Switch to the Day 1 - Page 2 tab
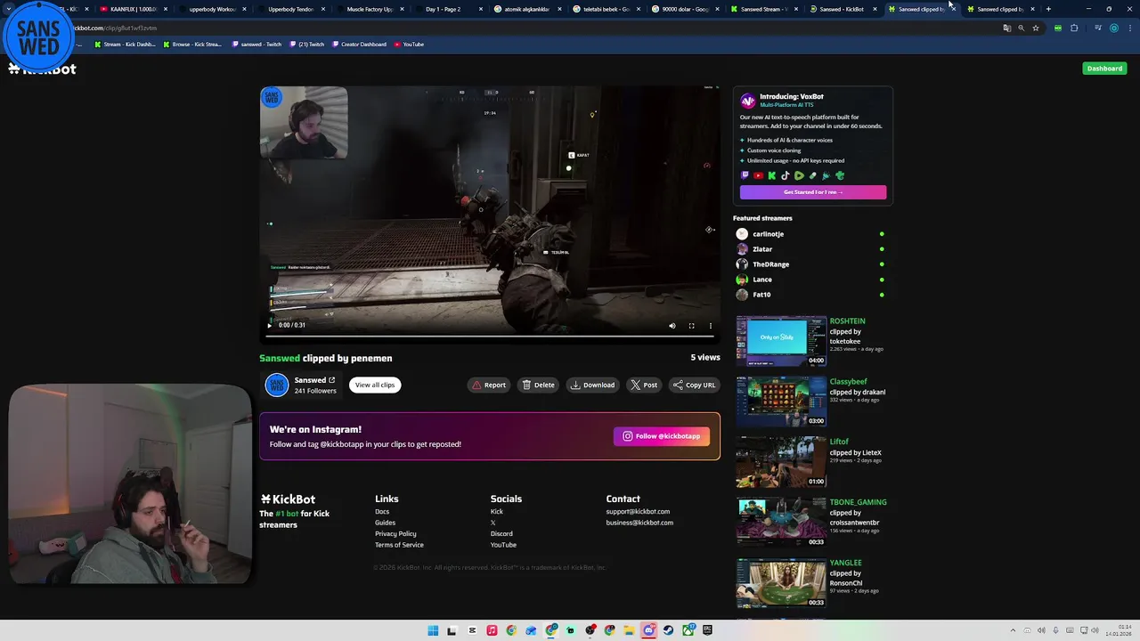Image resolution: width=1140 pixels, height=641 pixels. [448, 9]
